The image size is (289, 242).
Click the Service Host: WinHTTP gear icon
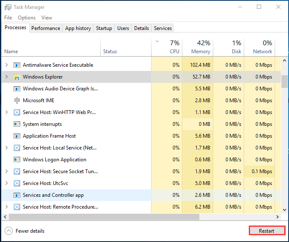click(x=17, y=112)
